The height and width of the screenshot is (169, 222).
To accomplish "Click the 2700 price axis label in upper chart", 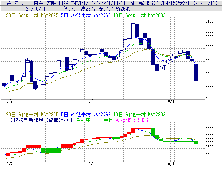I will [x=210, y=73].
